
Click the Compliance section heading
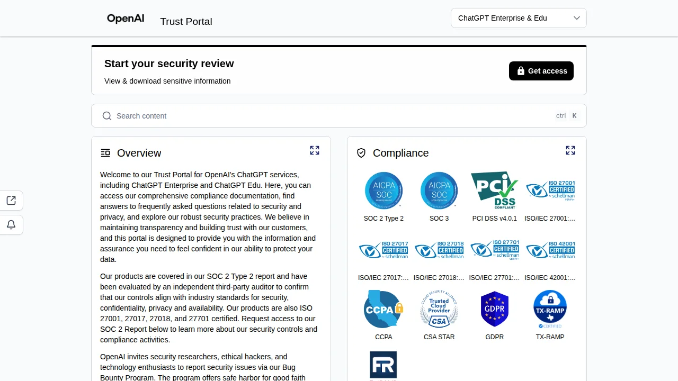pos(401,153)
